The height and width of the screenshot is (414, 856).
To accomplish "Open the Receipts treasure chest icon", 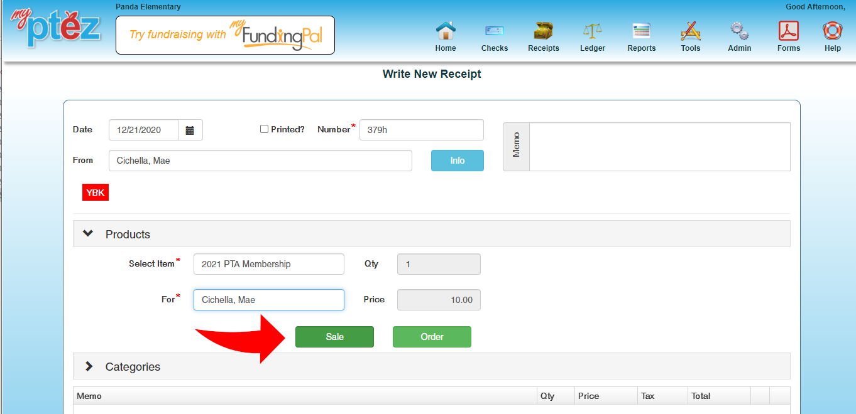I will click(x=543, y=31).
